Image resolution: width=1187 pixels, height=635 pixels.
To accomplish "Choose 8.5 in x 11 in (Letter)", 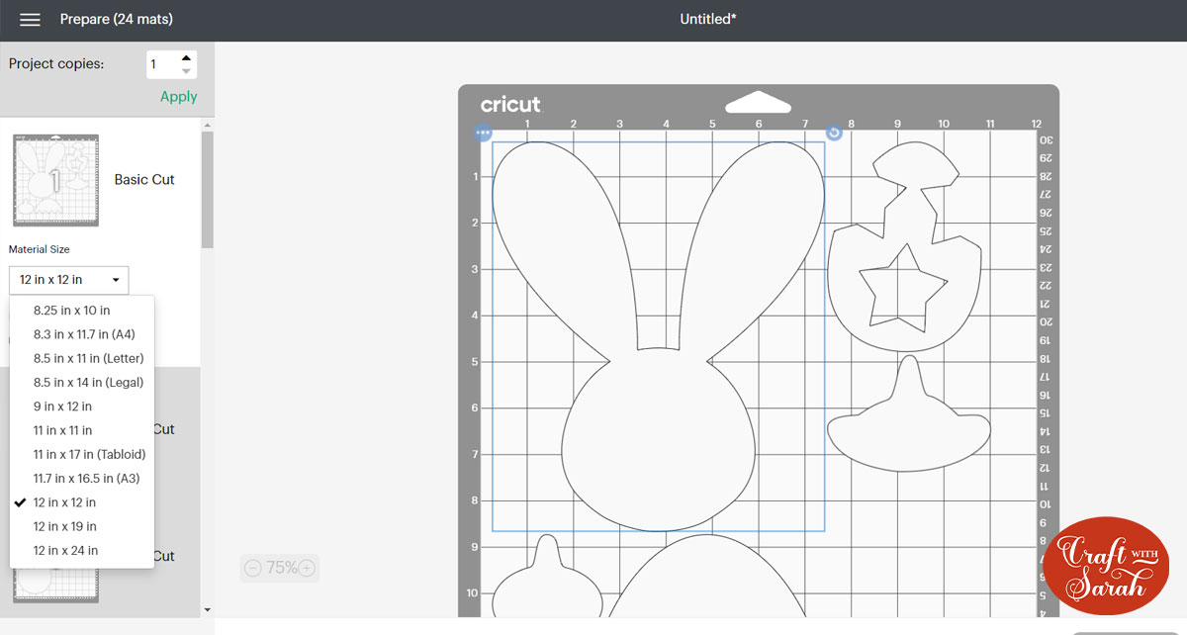I will click(88, 358).
